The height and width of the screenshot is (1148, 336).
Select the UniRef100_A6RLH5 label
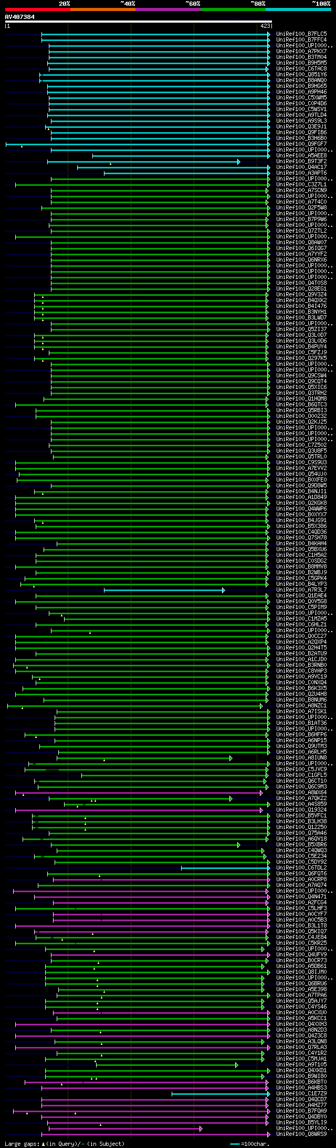(301, 752)
